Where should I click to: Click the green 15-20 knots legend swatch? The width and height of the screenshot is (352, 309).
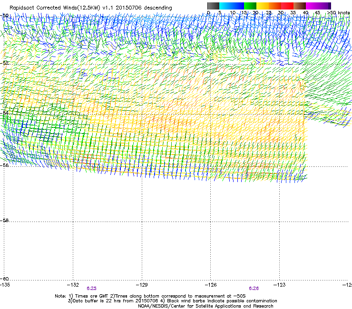pos(250,6)
